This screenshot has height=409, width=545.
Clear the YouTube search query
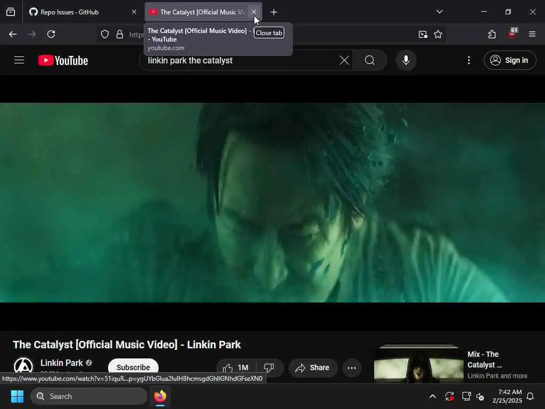[x=344, y=60]
